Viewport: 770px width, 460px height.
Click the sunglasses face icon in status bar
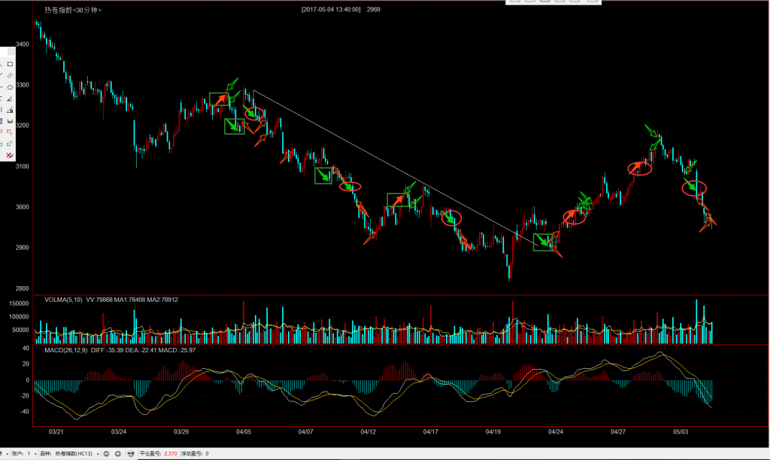(131, 454)
